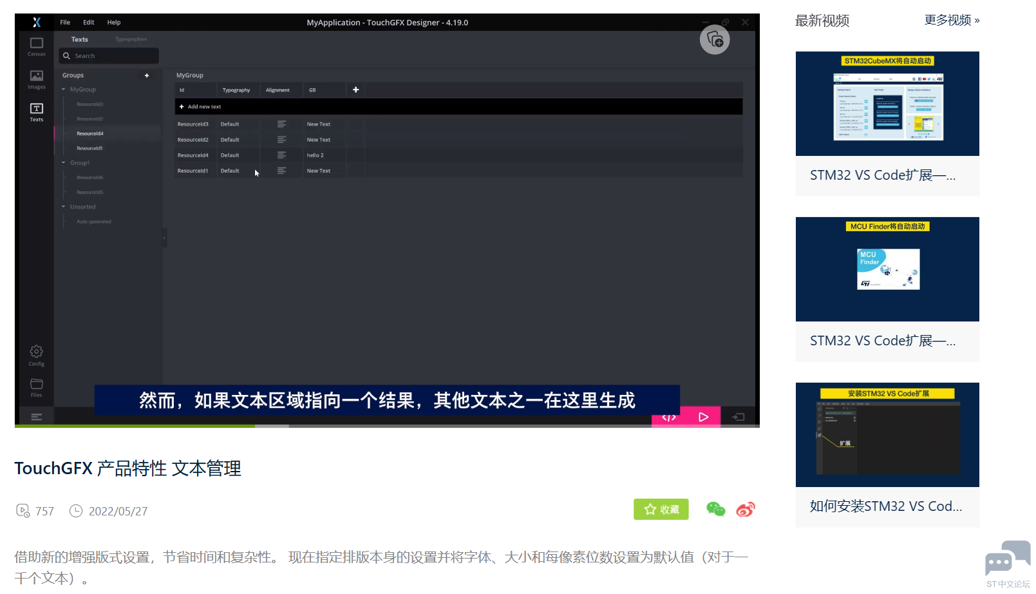This screenshot has height=594, width=1036.
Task: Open the File menu
Action: coord(65,23)
